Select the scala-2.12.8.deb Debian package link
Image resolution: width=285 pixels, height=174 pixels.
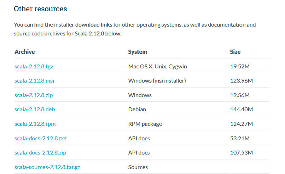click(x=35, y=110)
